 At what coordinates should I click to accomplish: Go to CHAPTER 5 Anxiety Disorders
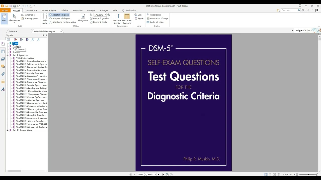29,73
